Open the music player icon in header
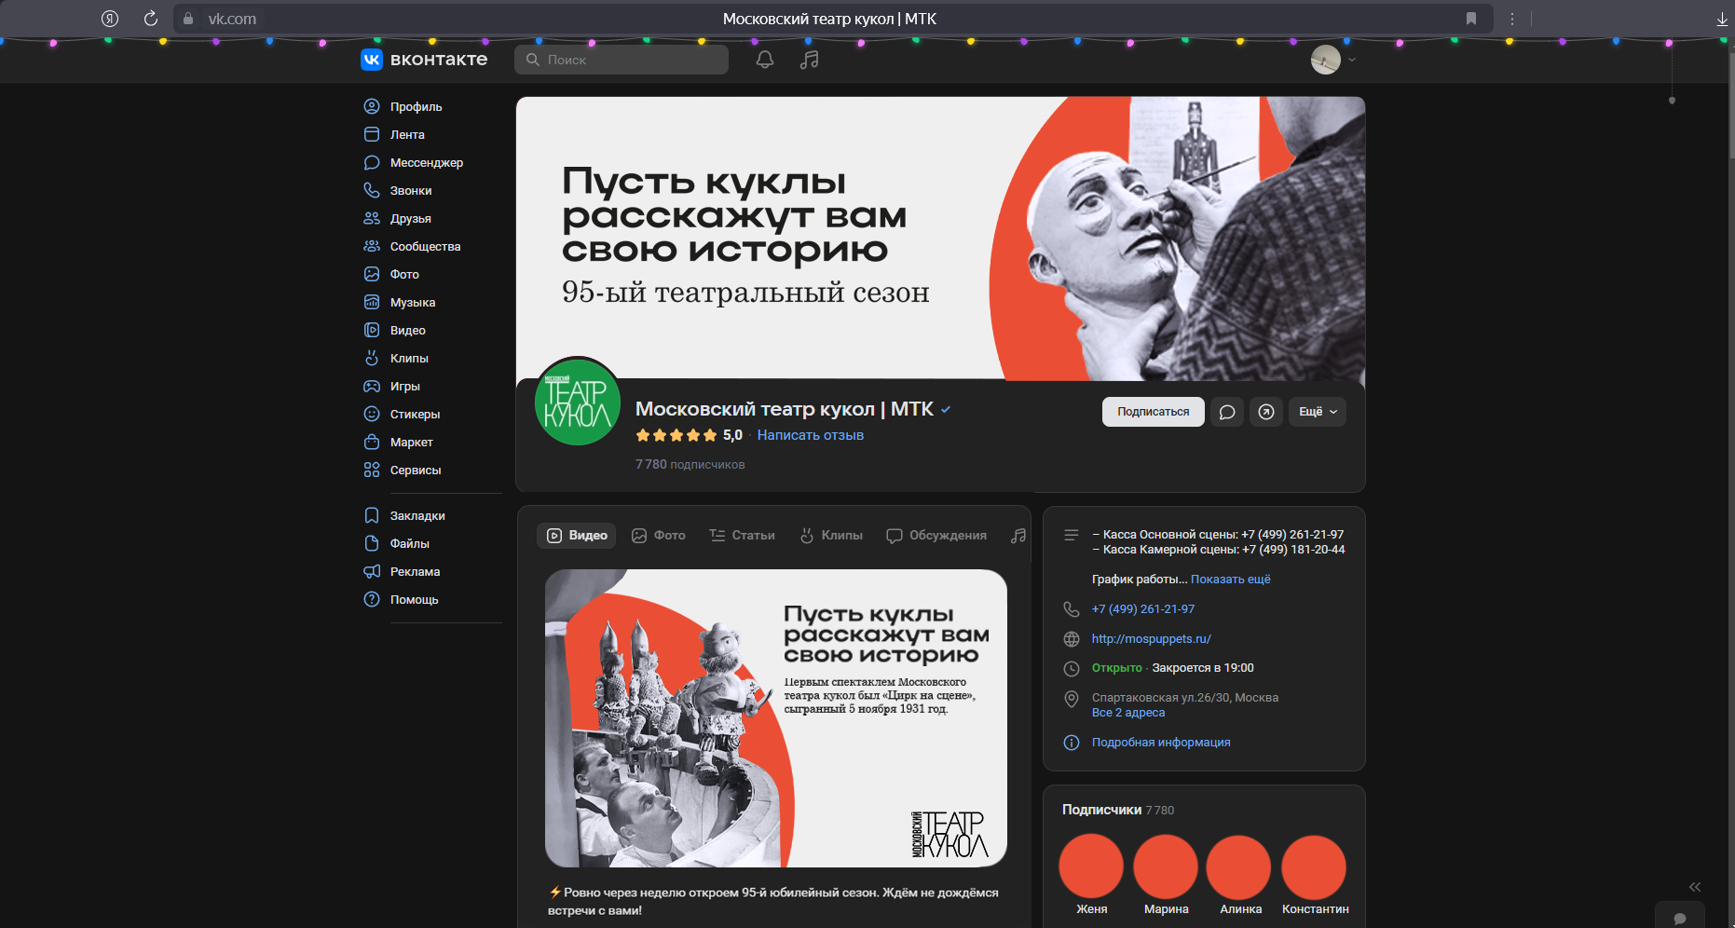The height and width of the screenshot is (928, 1735). (809, 60)
